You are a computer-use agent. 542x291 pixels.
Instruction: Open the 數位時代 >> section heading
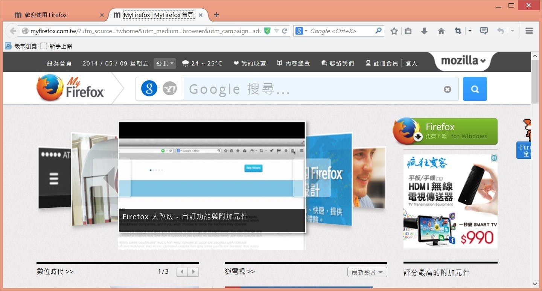click(55, 271)
